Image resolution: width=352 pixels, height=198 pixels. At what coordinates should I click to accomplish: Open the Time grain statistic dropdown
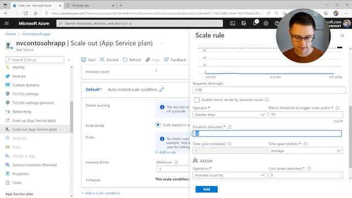(306, 151)
